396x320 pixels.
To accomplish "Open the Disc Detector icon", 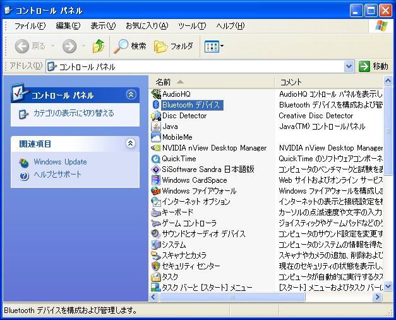I will [156, 116].
